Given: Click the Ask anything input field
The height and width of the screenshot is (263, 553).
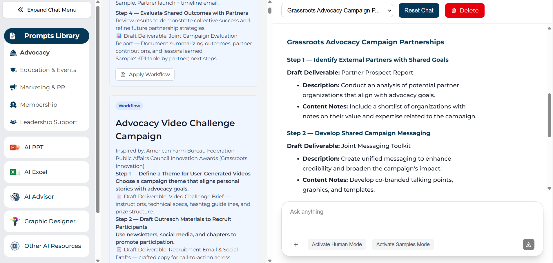Looking at the screenshot, I should (412, 217).
